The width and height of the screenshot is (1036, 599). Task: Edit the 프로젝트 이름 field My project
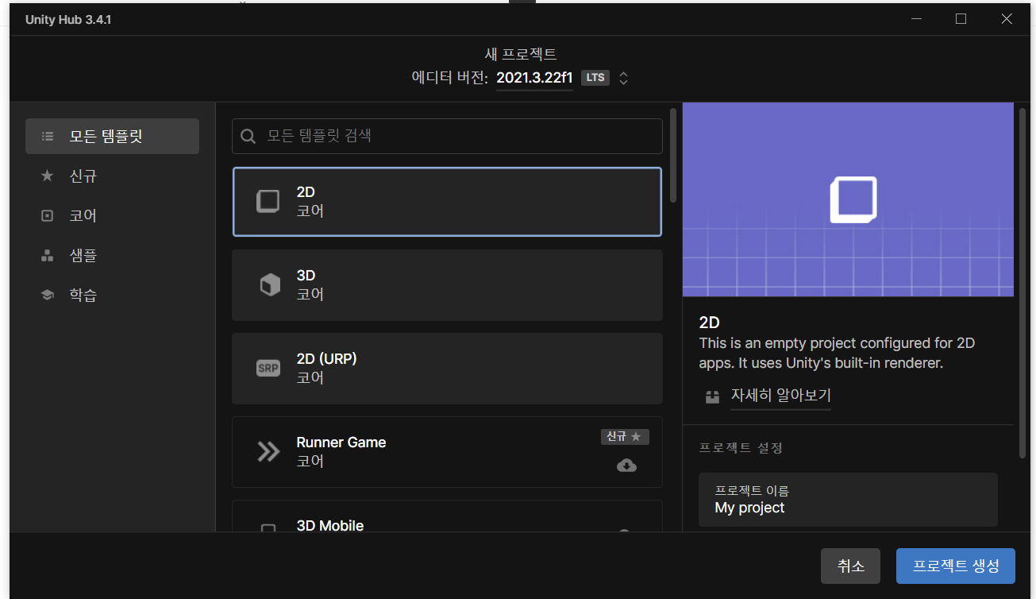point(848,500)
